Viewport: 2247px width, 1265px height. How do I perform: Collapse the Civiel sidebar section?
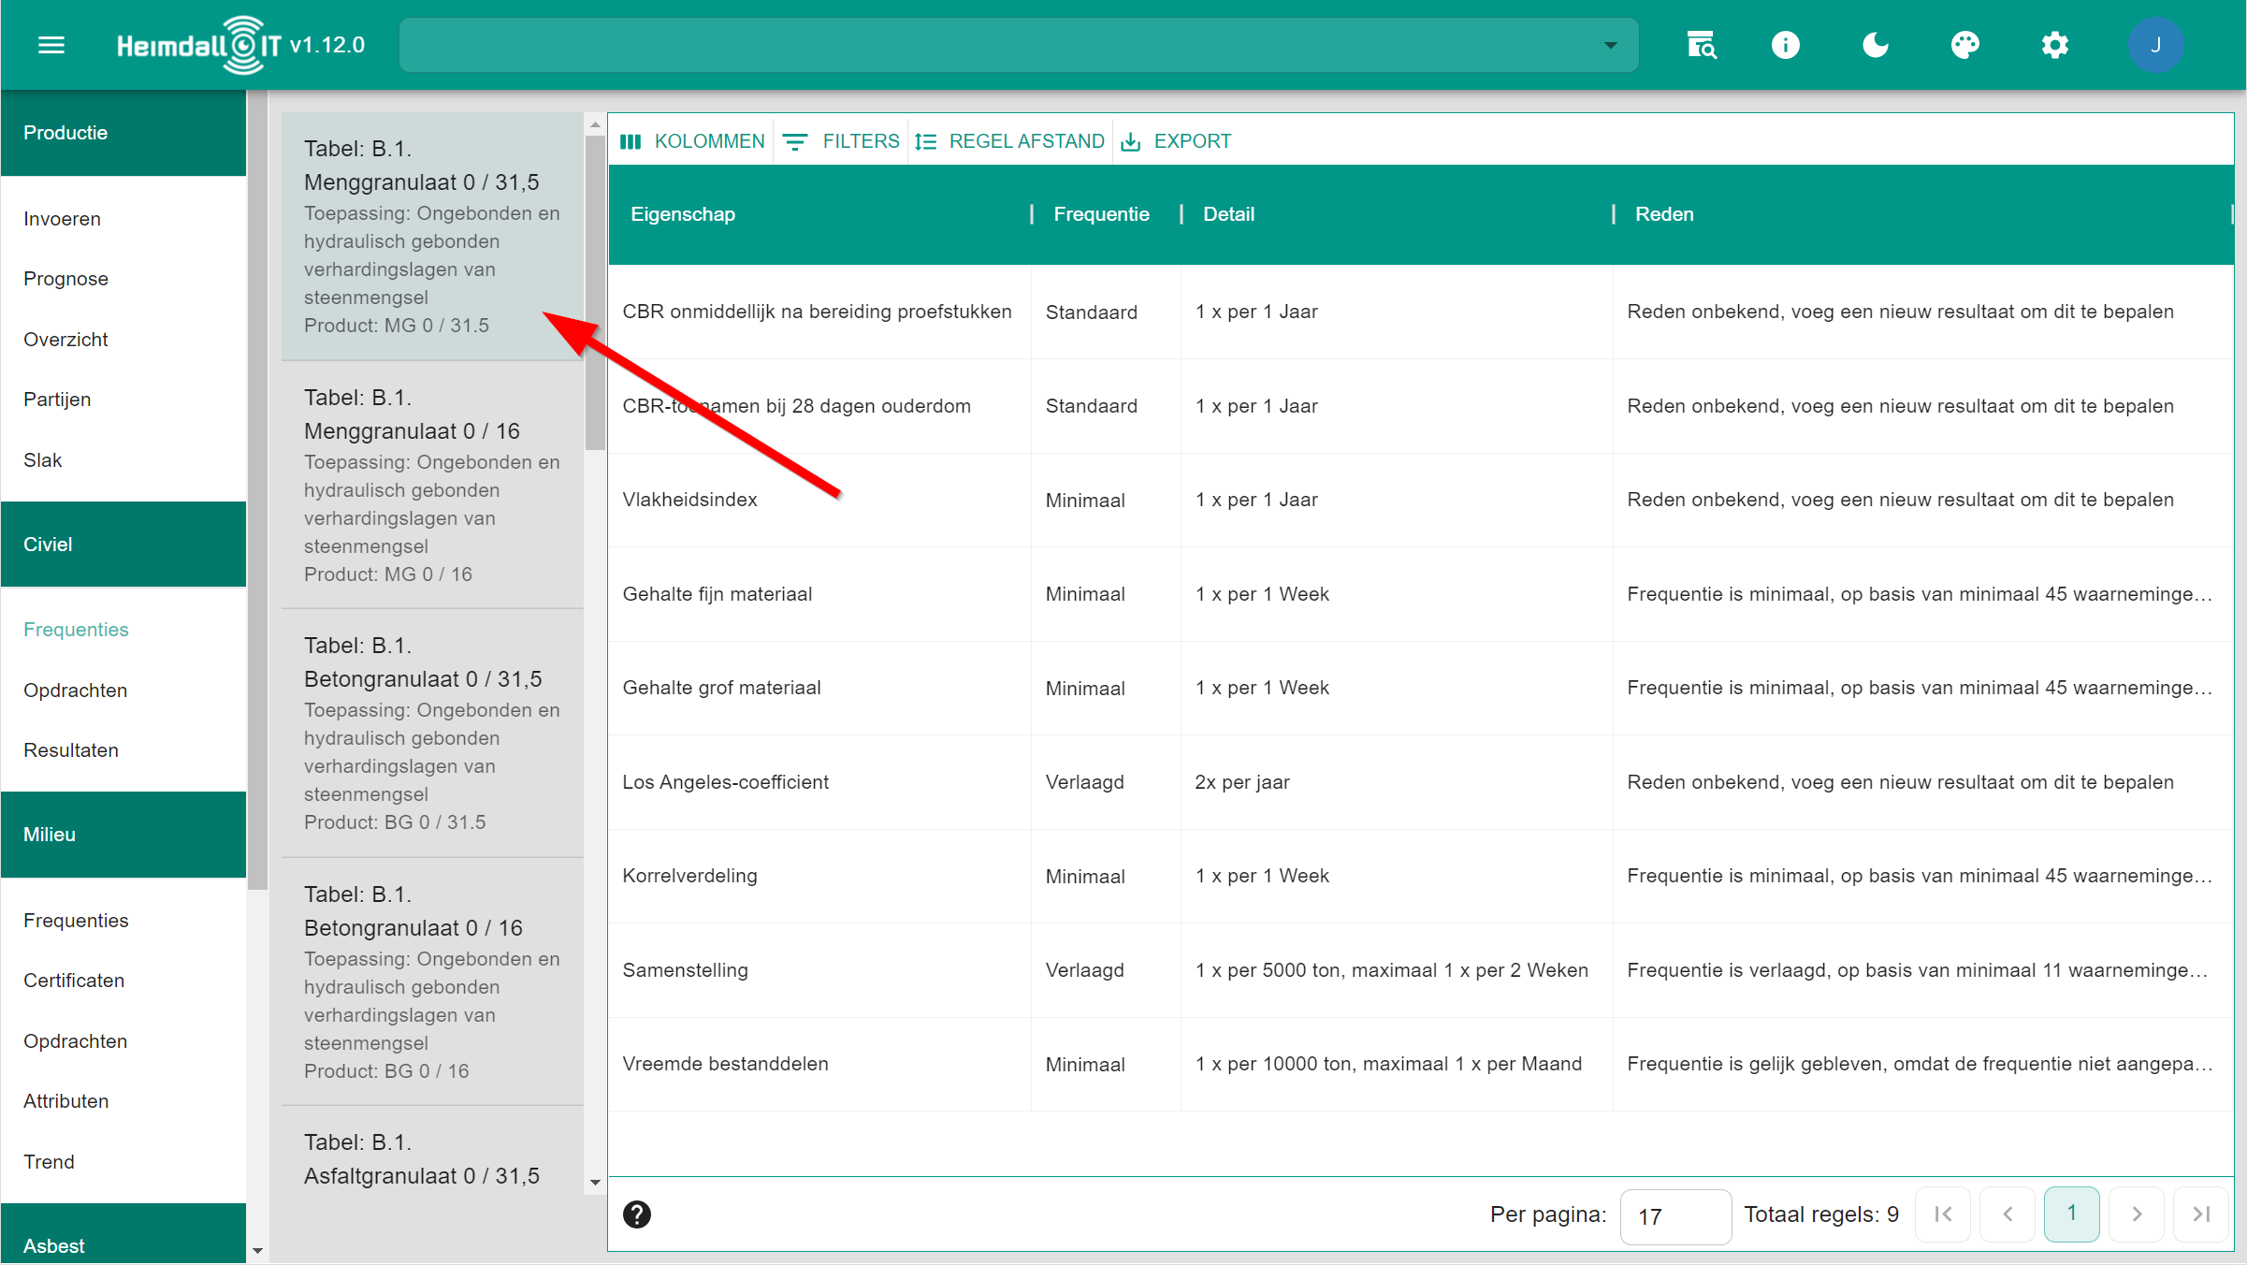(123, 545)
